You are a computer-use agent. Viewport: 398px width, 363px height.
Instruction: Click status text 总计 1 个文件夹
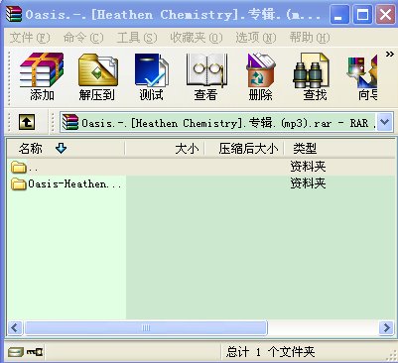[x=270, y=352]
